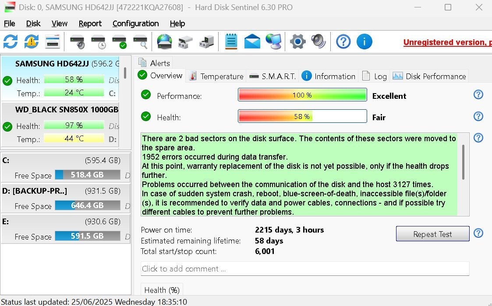Click help icon next to Performance bar
The width and height of the screenshot is (492, 306).
click(478, 94)
